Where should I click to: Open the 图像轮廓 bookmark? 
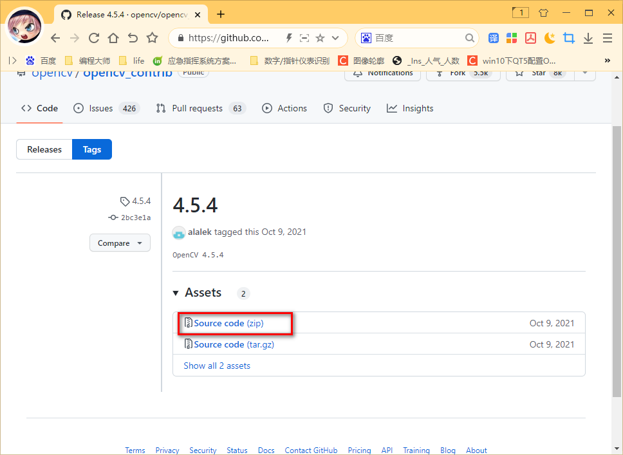click(x=362, y=60)
